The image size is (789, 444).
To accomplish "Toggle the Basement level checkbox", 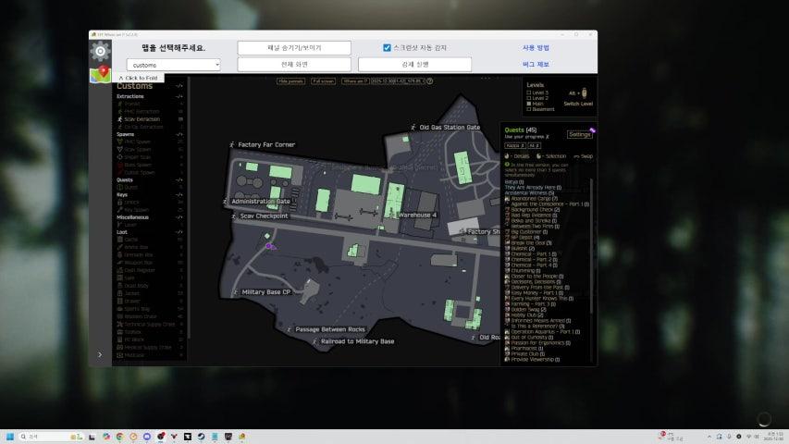I will [528, 109].
